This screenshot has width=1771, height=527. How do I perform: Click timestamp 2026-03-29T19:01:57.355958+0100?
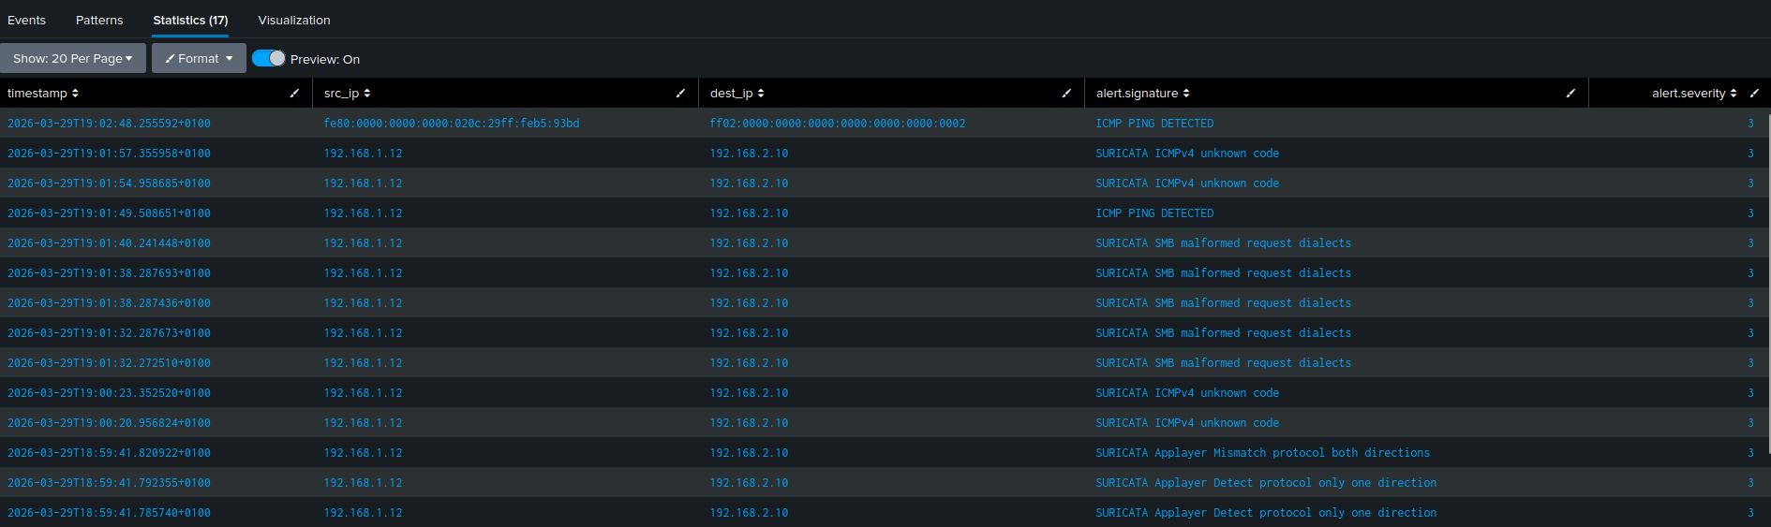pyautogui.click(x=109, y=153)
